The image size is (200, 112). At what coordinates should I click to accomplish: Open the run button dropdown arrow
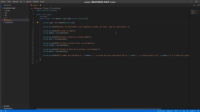click(196, 5)
